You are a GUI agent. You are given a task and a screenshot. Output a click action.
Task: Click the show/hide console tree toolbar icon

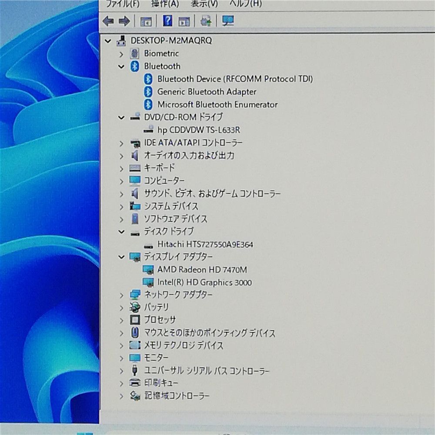pyautogui.click(x=146, y=21)
